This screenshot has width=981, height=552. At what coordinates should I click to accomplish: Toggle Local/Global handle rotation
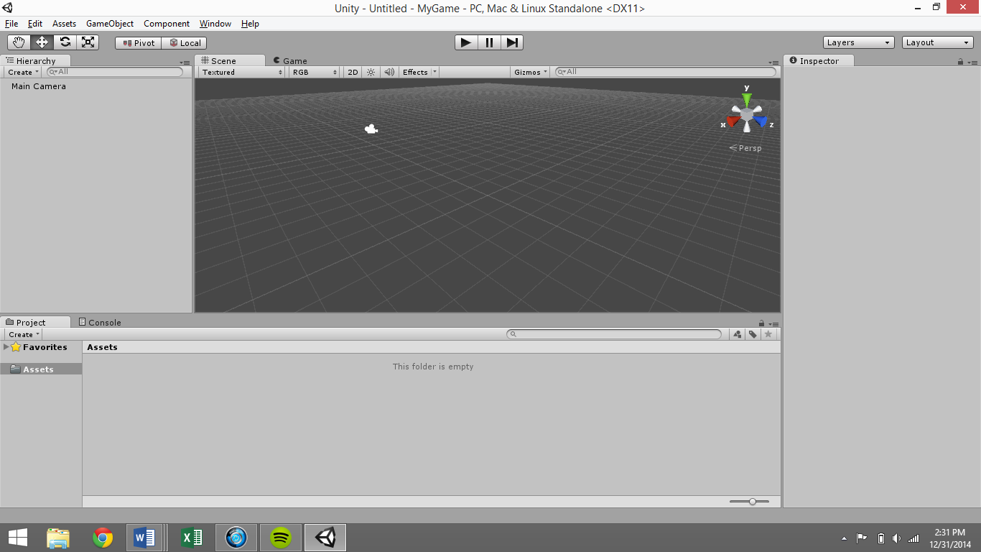[184, 43]
